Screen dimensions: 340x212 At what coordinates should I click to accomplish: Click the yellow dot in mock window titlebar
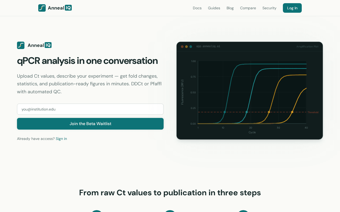point(186,47)
